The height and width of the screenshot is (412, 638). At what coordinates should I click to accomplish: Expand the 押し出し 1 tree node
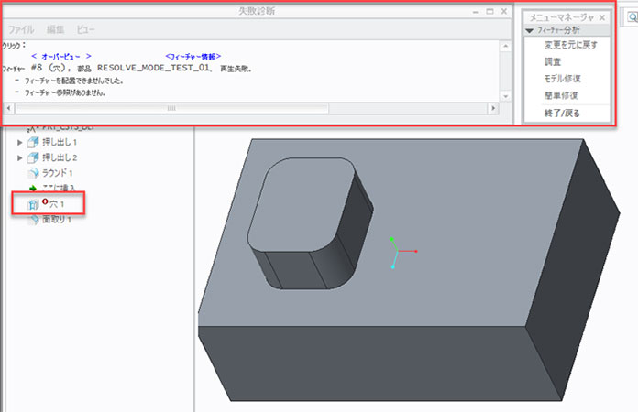20,143
